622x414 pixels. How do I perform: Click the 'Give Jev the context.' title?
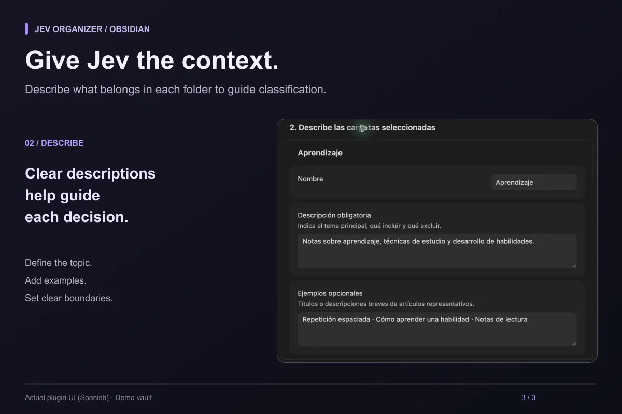click(152, 61)
